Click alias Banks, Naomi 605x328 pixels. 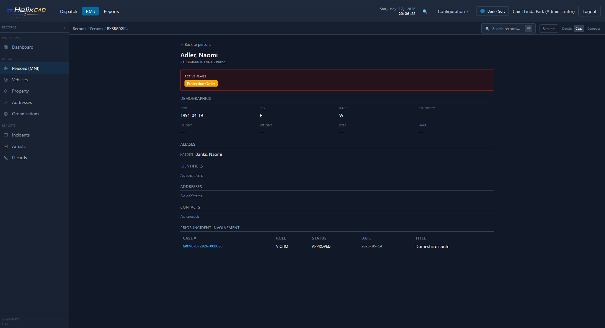point(209,154)
